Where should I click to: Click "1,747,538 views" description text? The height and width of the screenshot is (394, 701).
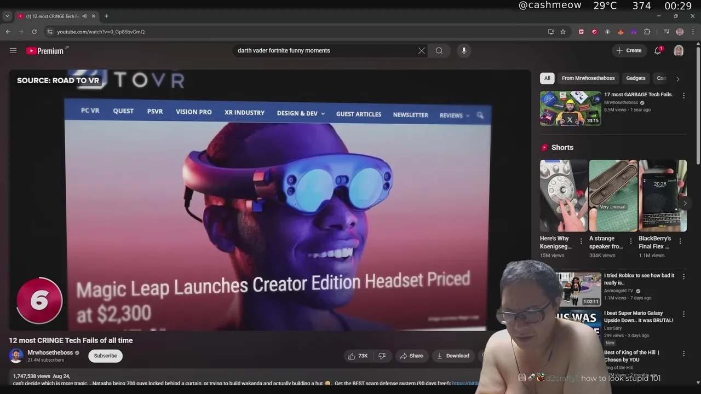[32, 376]
